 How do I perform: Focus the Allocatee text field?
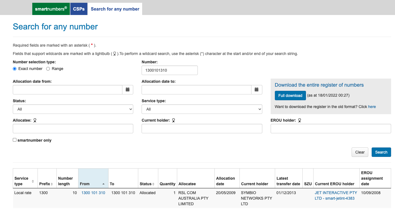tap(73, 129)
